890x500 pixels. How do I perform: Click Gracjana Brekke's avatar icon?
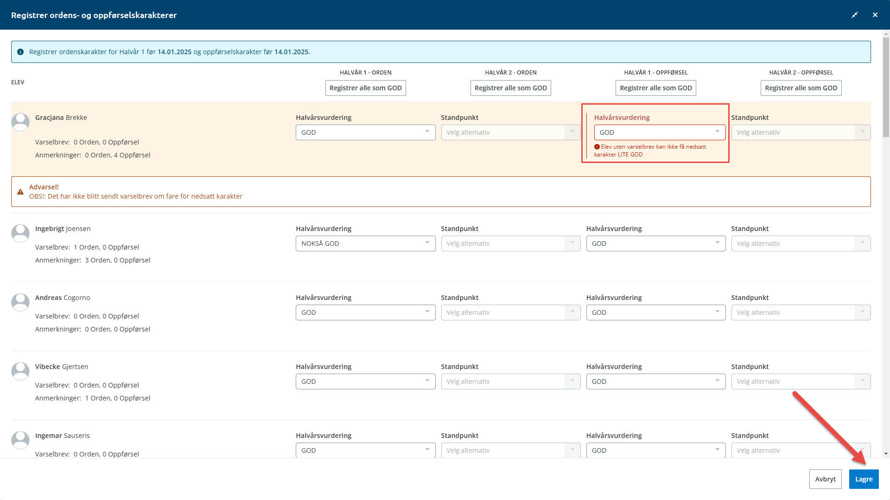click(x=20, y=122)
